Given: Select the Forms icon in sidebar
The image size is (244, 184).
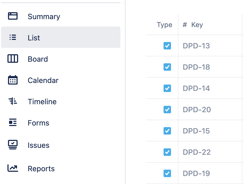Looking at the screenshot, I should [13, 123].
